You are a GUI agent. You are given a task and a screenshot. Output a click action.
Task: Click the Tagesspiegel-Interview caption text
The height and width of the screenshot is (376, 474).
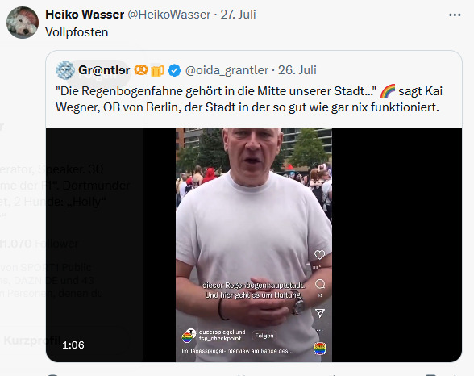[238, 351]
